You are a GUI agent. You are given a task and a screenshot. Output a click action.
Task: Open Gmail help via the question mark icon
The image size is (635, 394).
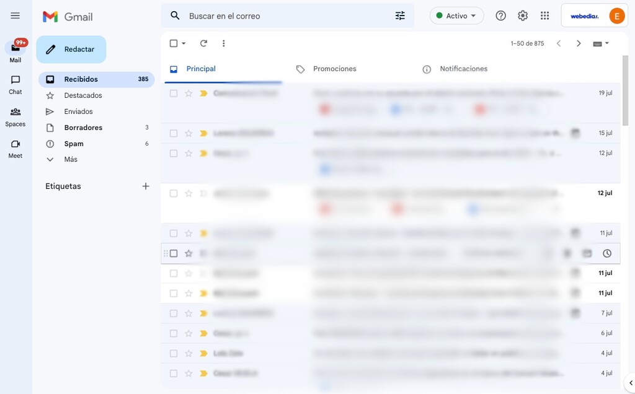500,15
